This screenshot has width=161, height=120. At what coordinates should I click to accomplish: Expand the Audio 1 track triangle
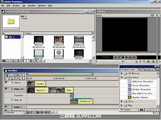pyautogui.click(x=12, y=107)
